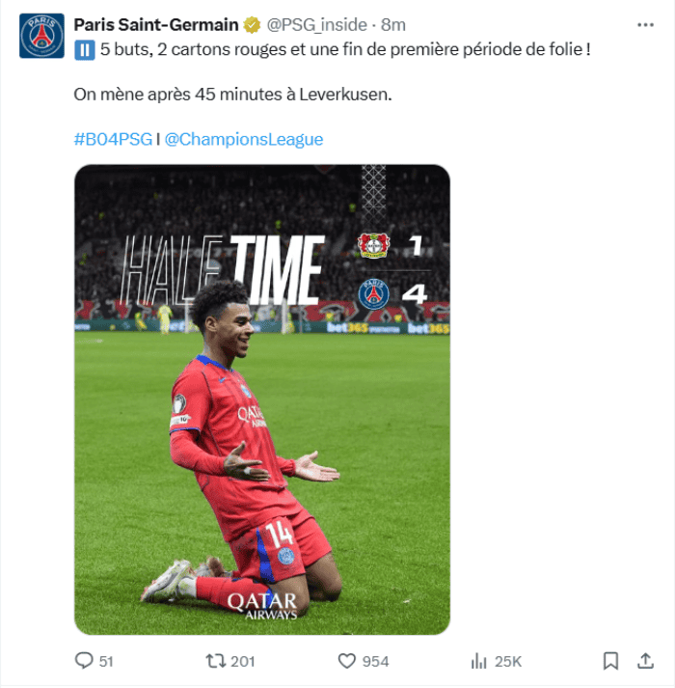Click the 51 replies count
The image size is (675, 688).
[x=106, y=661]
